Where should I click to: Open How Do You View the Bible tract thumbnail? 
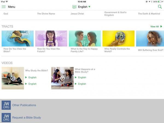[17, 39]
